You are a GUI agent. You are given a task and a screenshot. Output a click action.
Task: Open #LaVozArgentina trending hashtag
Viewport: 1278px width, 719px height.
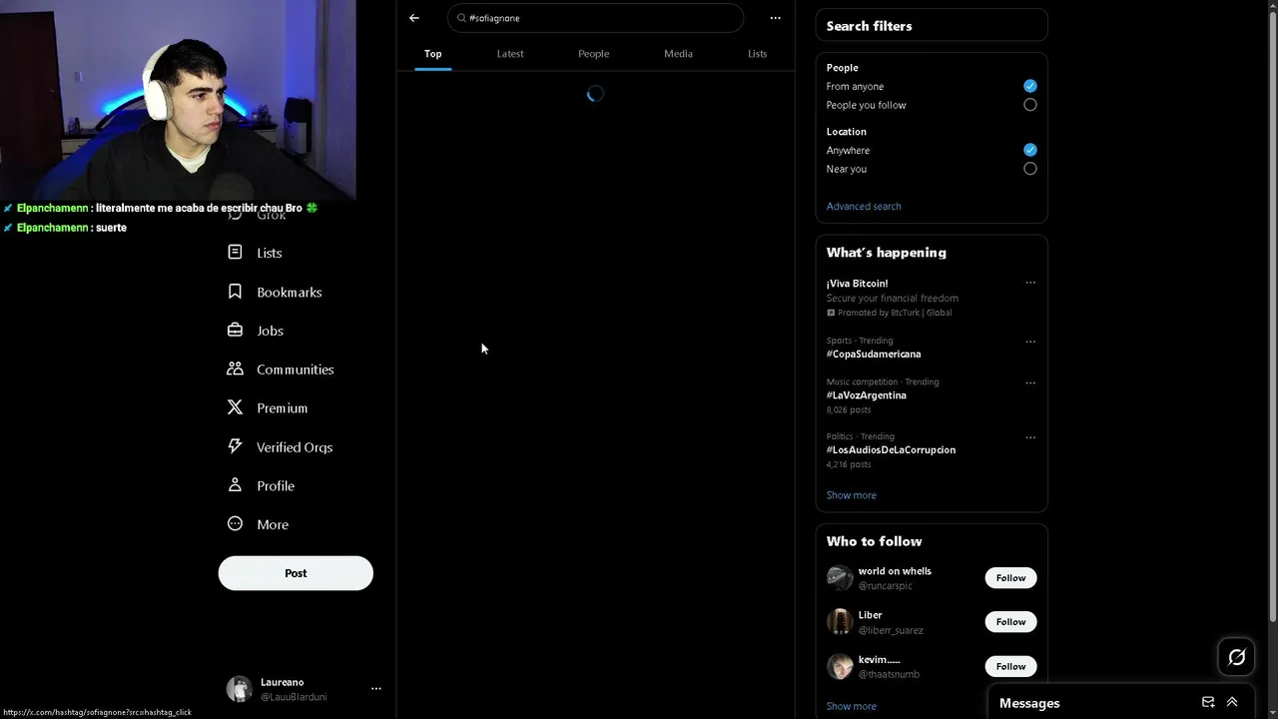(867, 395)
